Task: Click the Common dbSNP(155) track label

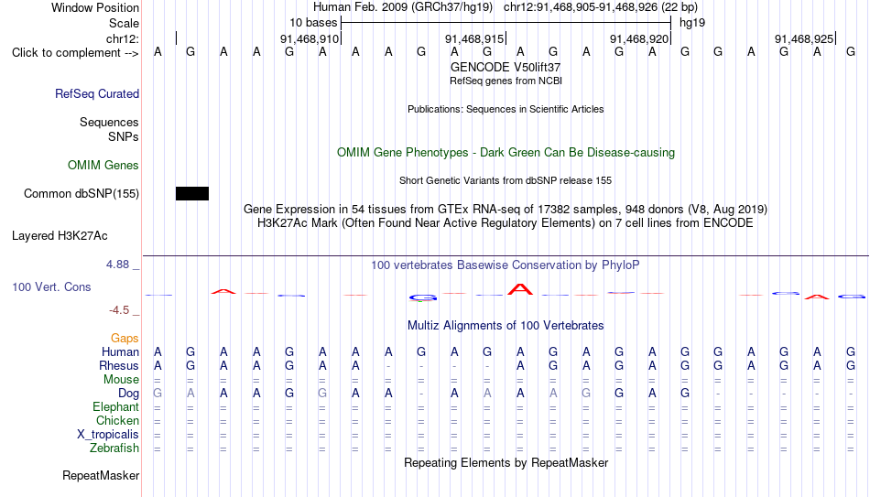Action: [x=82, y=194]
